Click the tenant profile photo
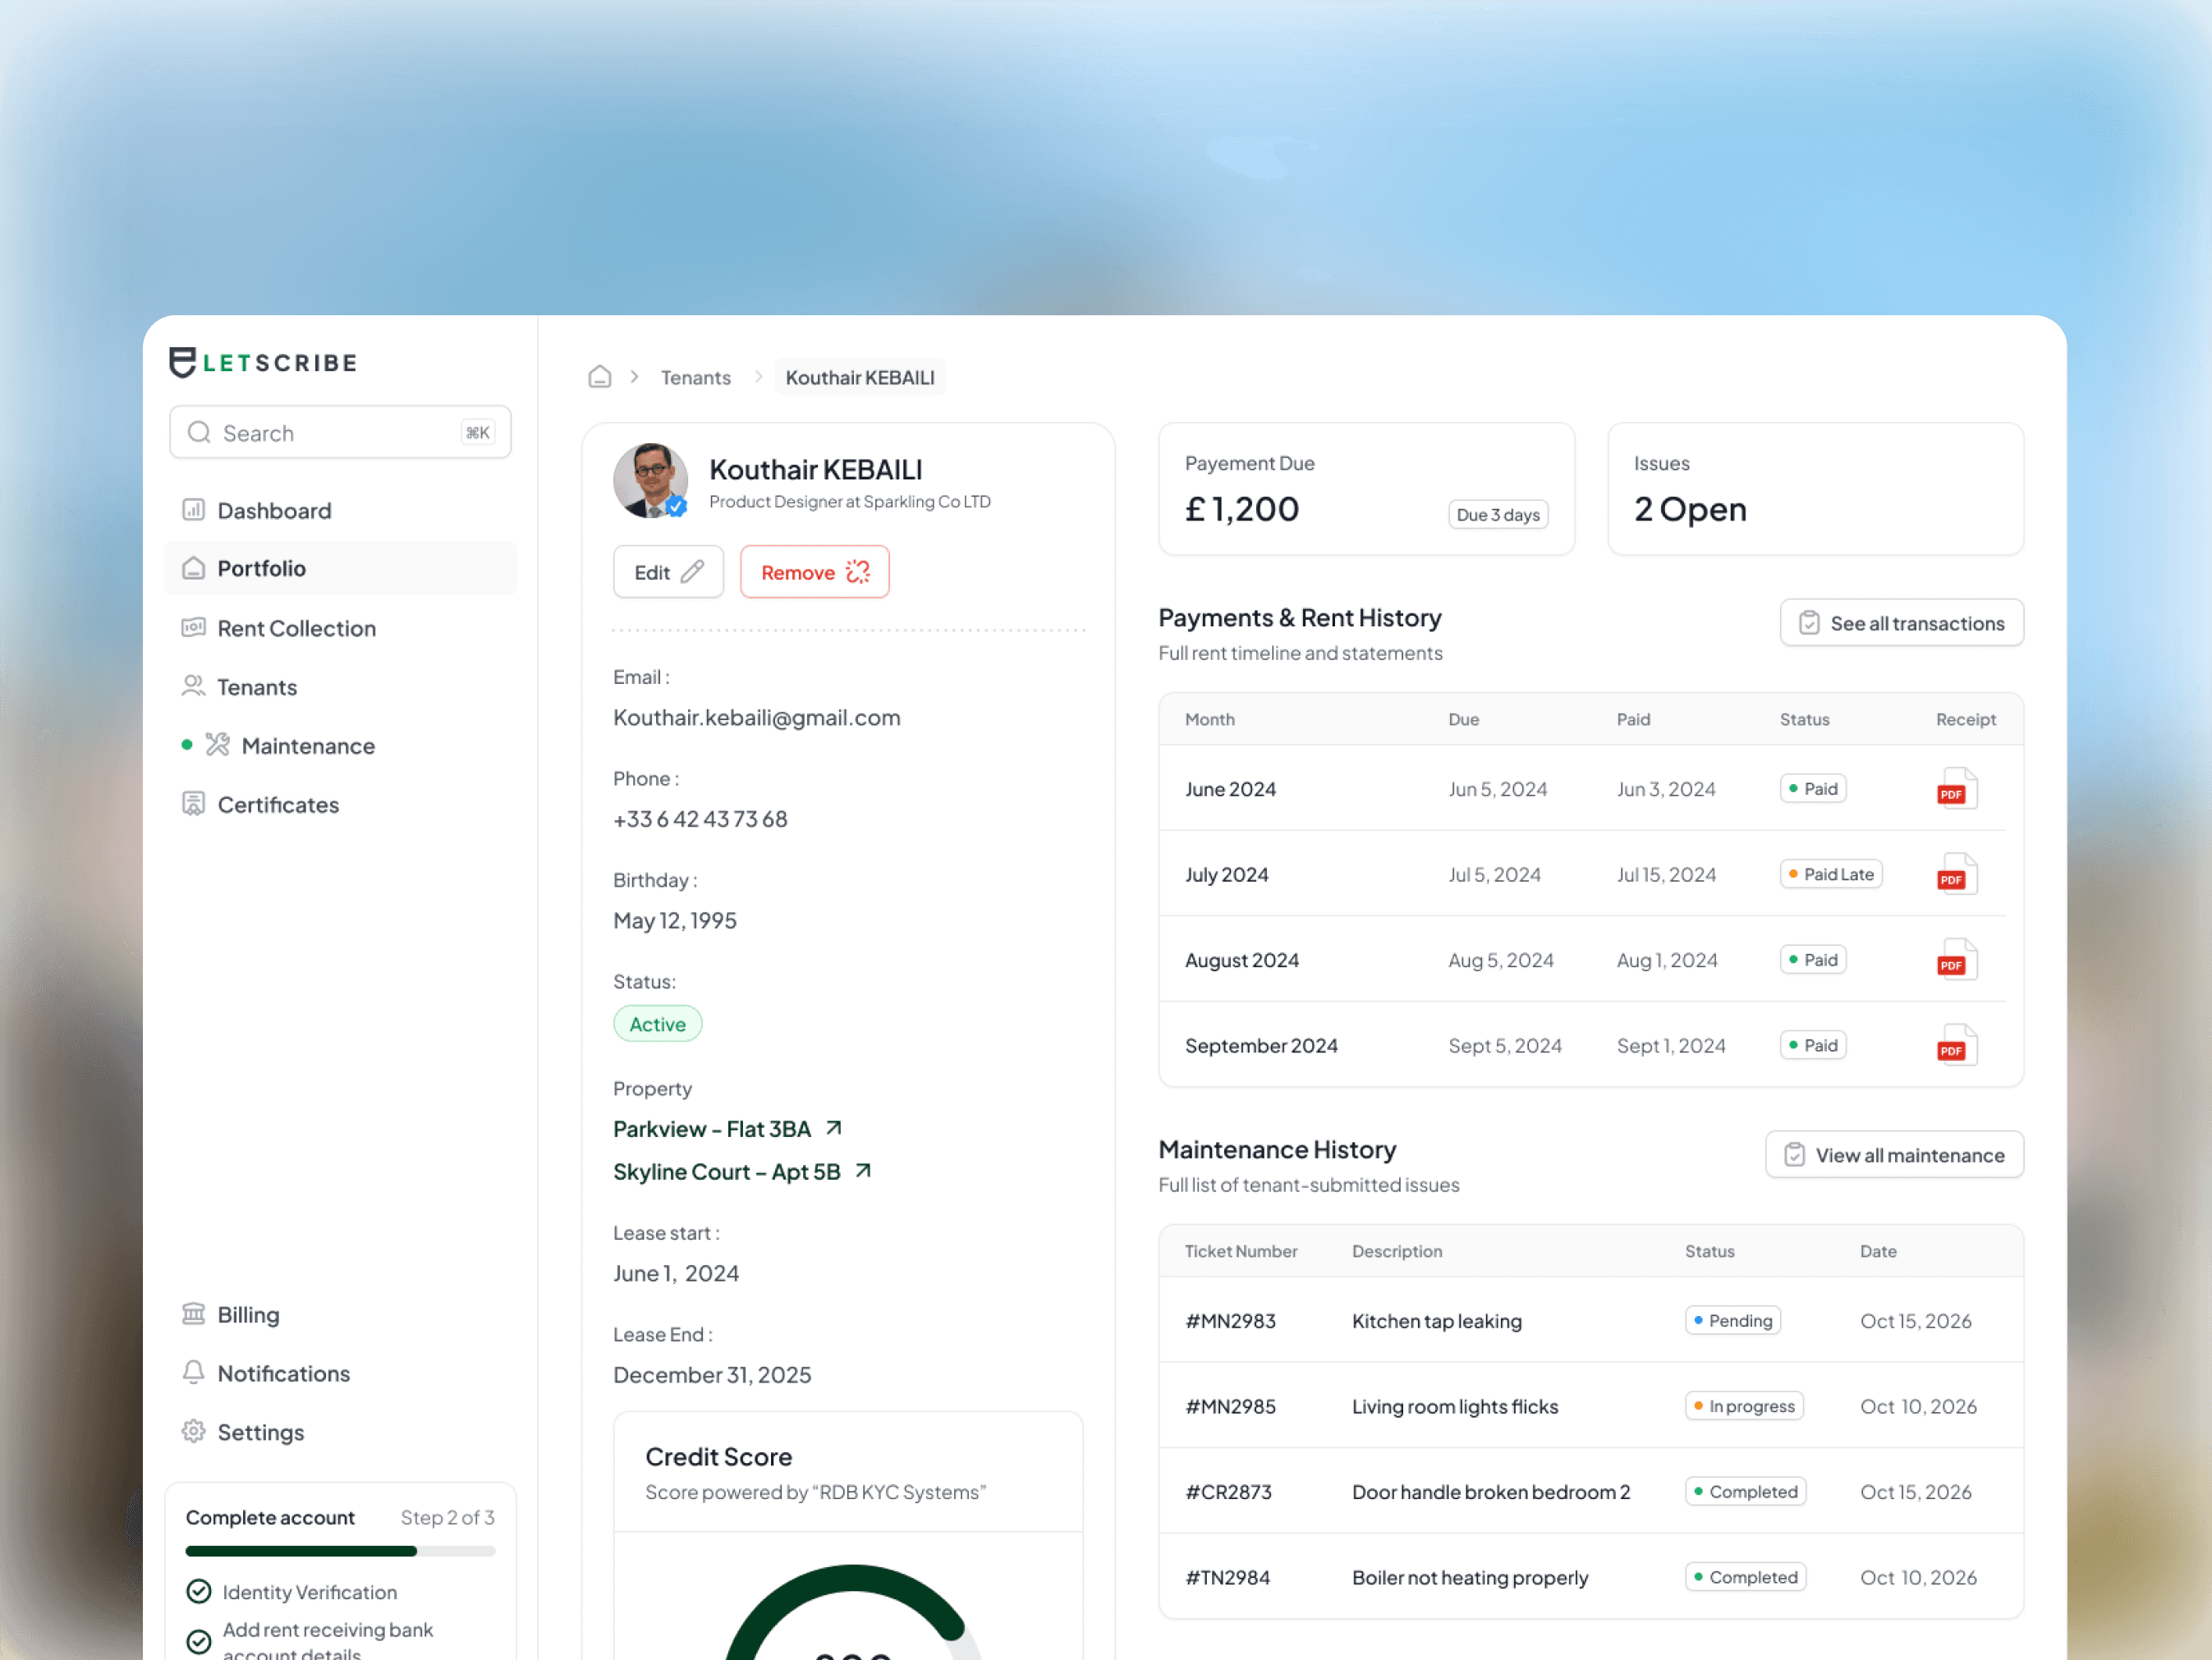 click(651, 481)
